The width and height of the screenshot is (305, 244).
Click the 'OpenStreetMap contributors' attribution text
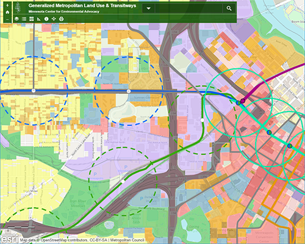64,240
